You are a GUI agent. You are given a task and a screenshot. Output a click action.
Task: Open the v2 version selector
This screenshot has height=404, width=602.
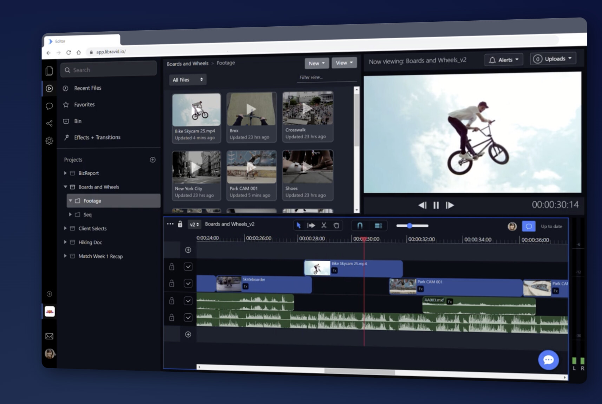[194, 224]
